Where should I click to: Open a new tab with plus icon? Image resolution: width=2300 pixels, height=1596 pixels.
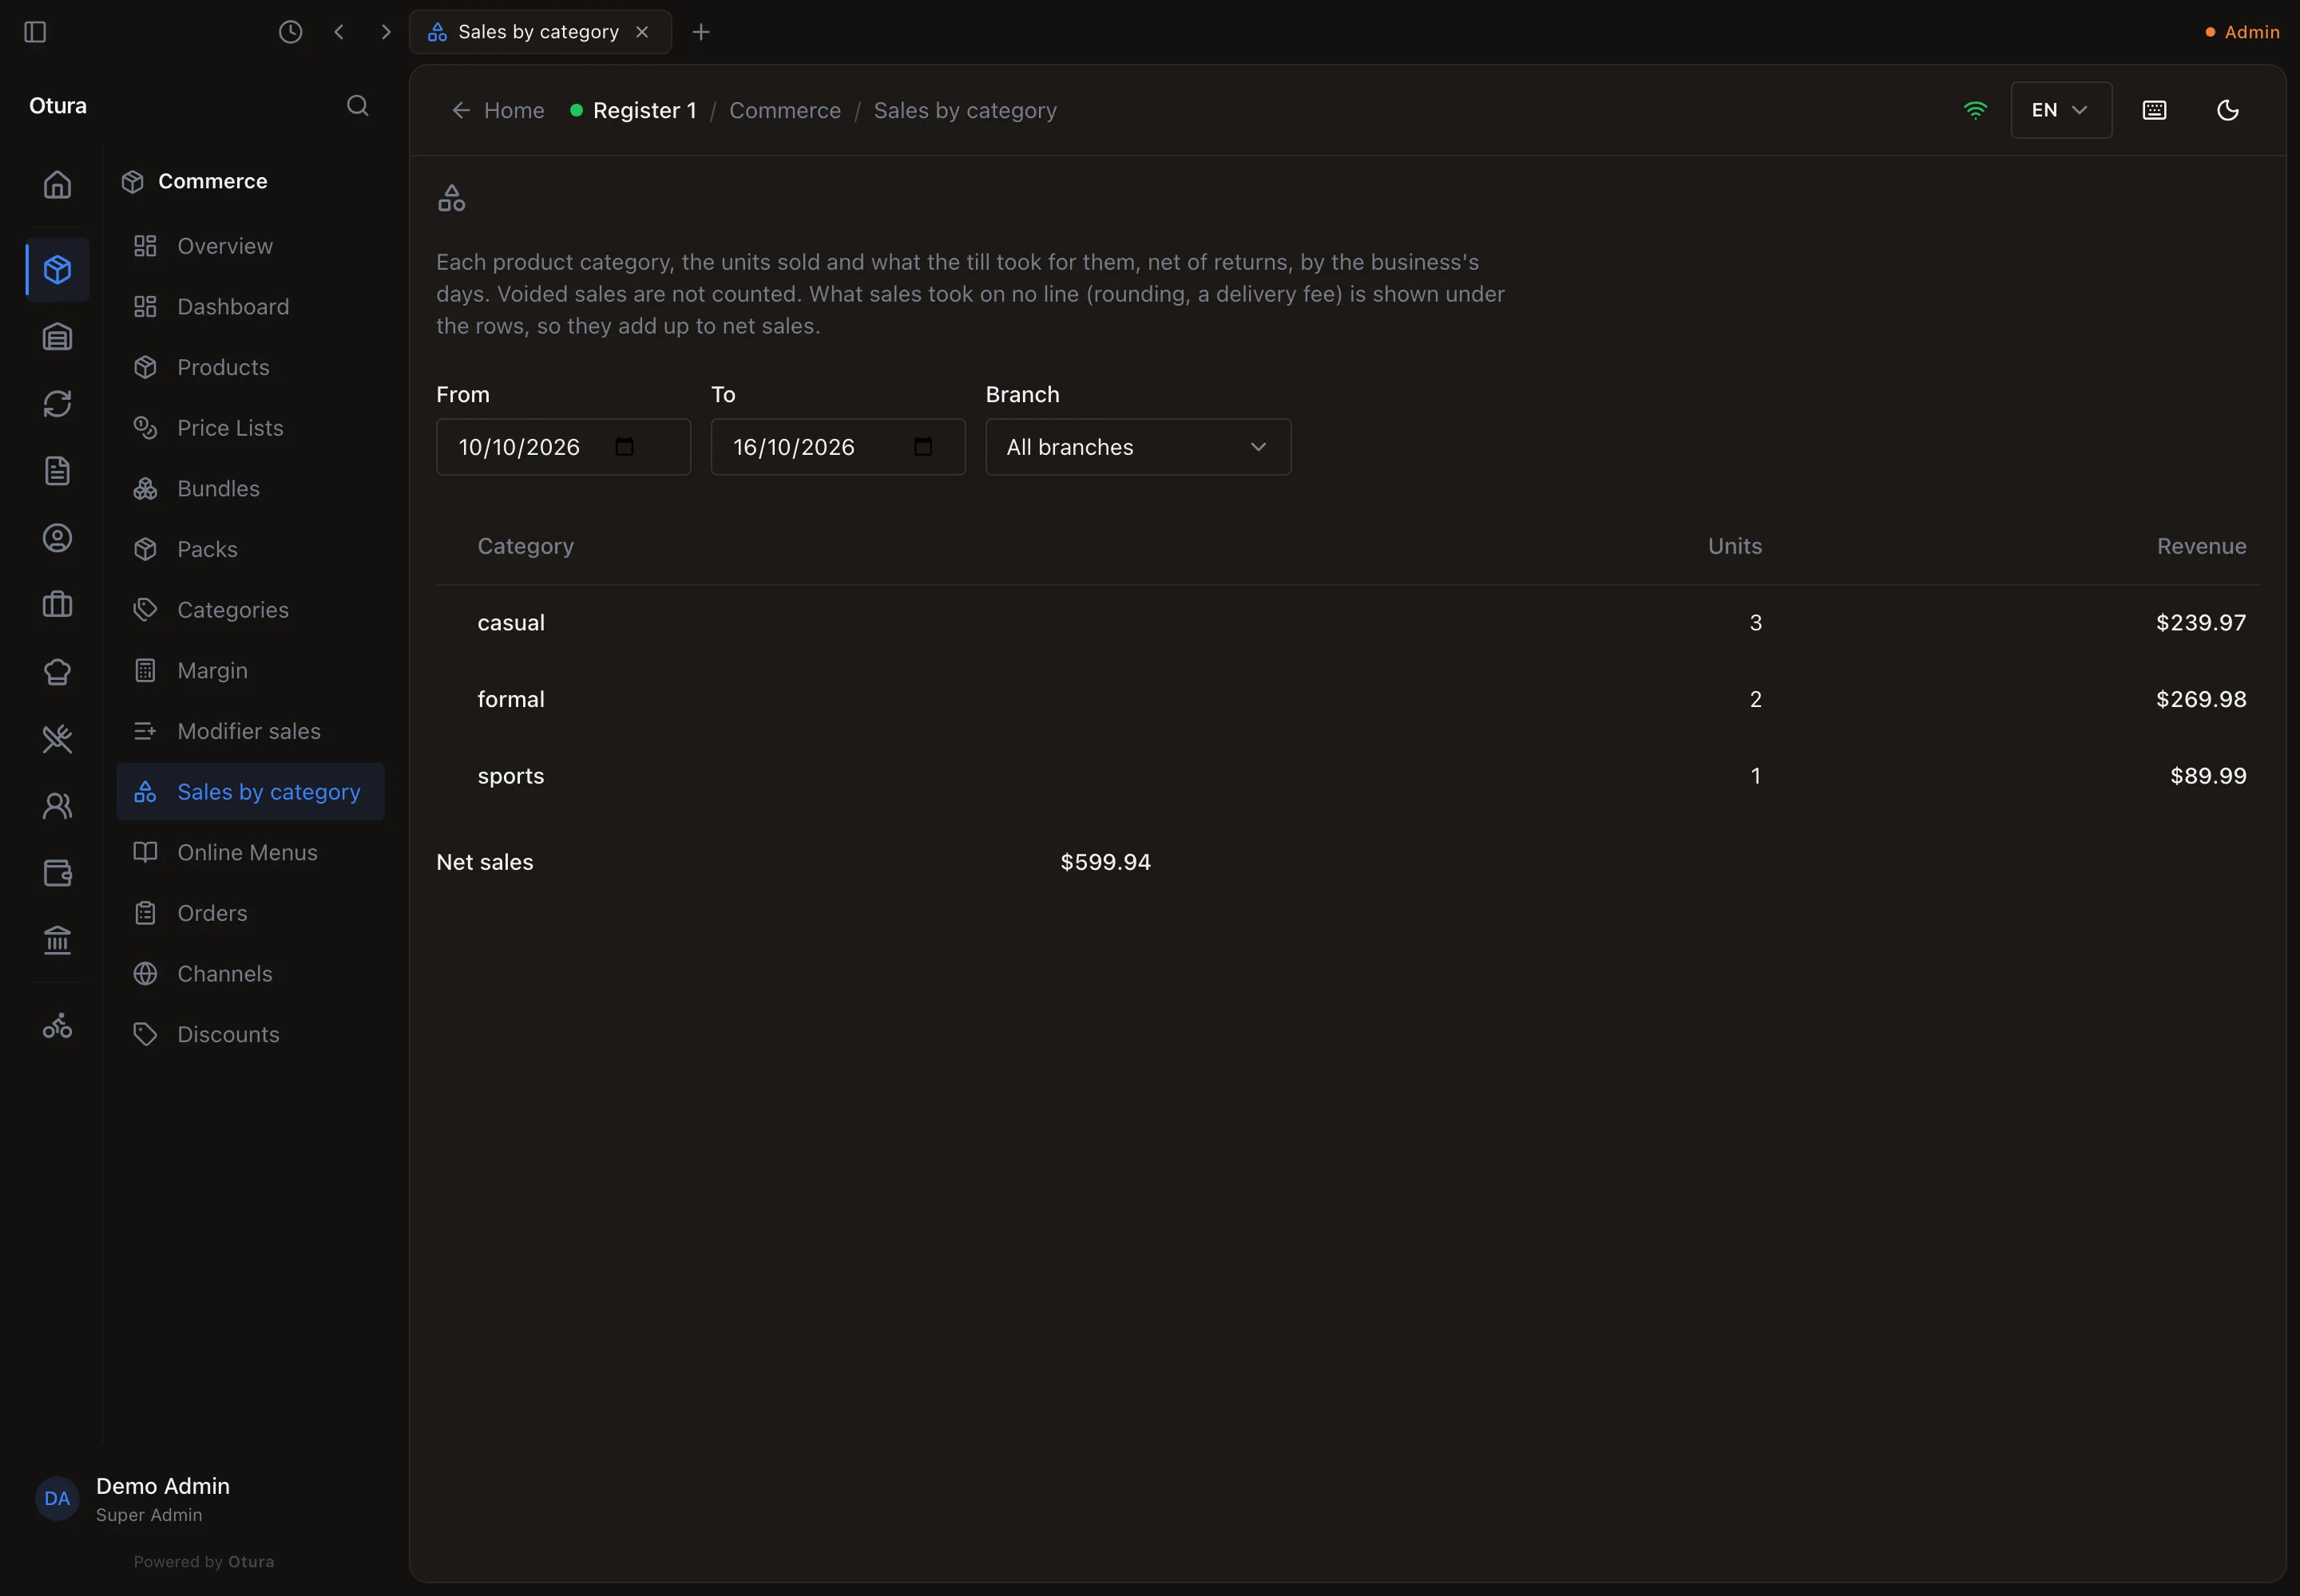pos(700,32)
